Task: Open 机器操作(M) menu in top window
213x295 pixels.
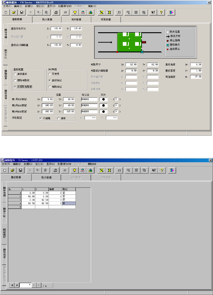Action: (65, 6)
